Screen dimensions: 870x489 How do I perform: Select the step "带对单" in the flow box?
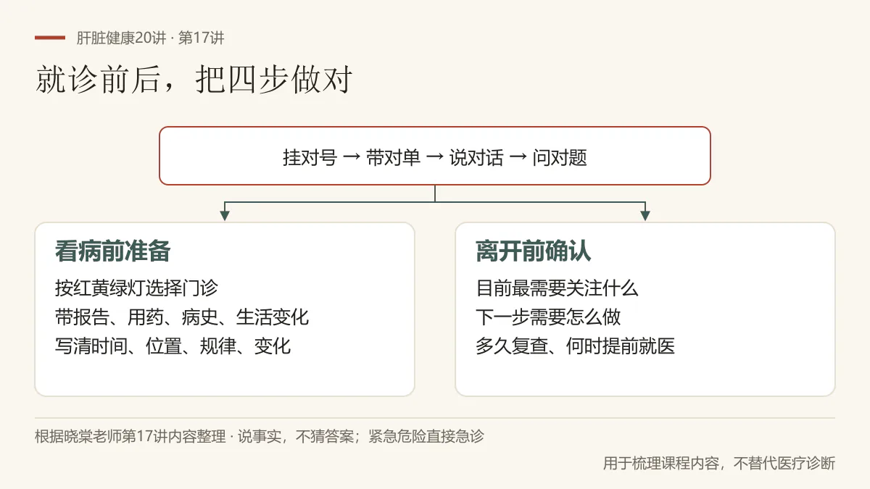tap(393, 157)
